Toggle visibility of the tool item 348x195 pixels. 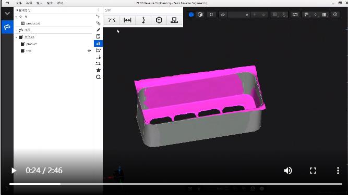tap(89, 50)
